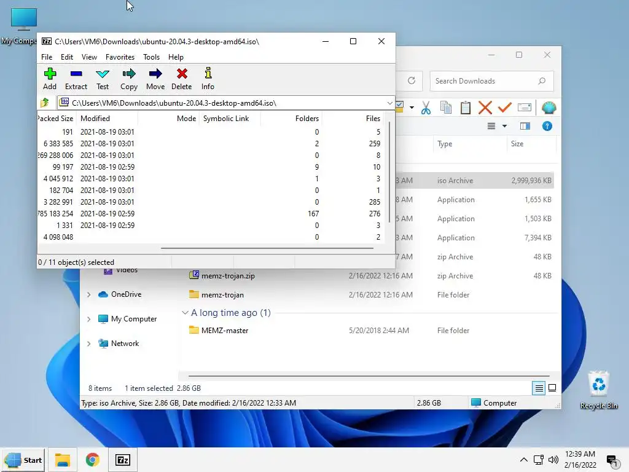The image size is (629, 472).
Task: Click the Copy pages icon in Explorer toolbar
Action: coord(446,108)
